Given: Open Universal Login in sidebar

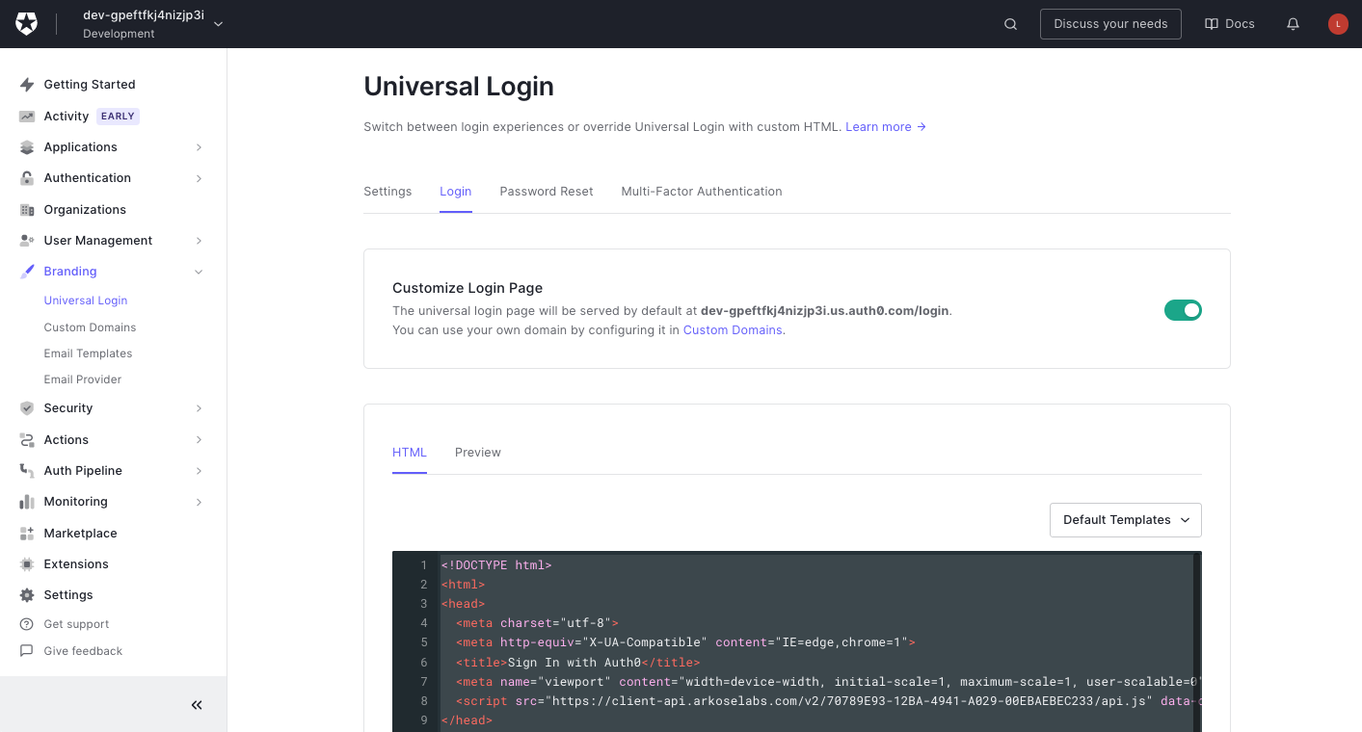Looking at the screenshot, I should (86, 301).
